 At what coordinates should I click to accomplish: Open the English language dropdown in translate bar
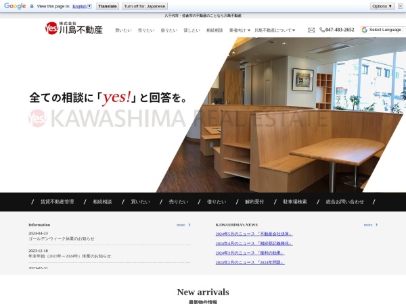click(x=82, y=6)
